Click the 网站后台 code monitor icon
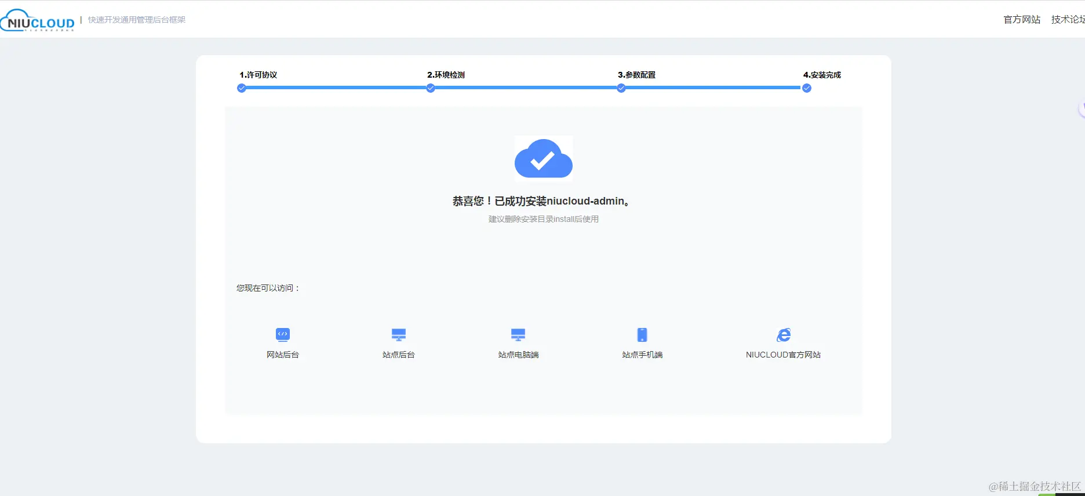 pyautogui.click(x=283, y=334)
